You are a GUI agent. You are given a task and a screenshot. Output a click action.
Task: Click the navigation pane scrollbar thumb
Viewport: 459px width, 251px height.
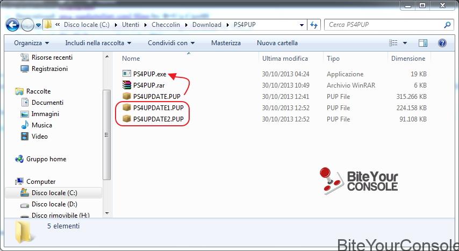pos(107,135)
